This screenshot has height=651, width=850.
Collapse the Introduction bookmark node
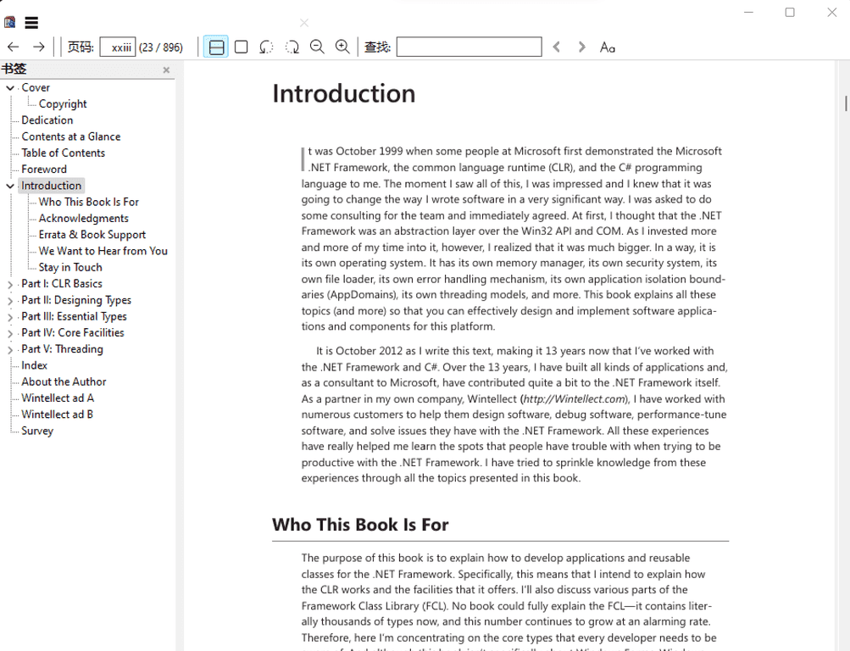click(x=10, y=186)
